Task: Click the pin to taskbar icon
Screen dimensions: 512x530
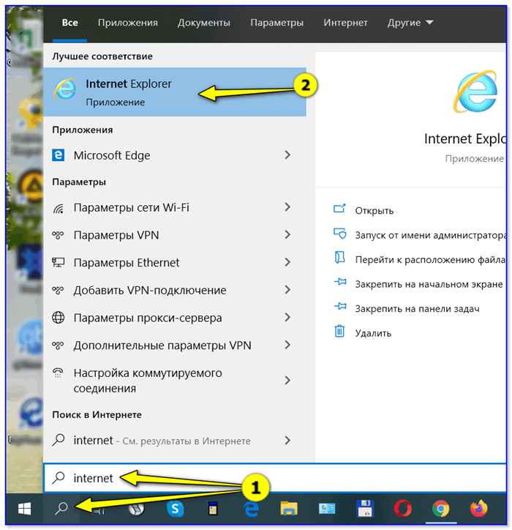Action: coord(340,306)
